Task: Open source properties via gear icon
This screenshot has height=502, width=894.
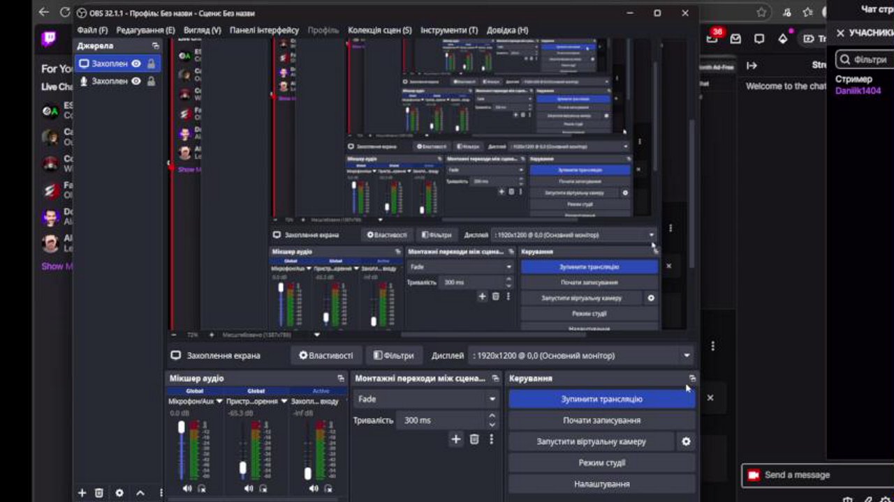Action: [119, 493]
